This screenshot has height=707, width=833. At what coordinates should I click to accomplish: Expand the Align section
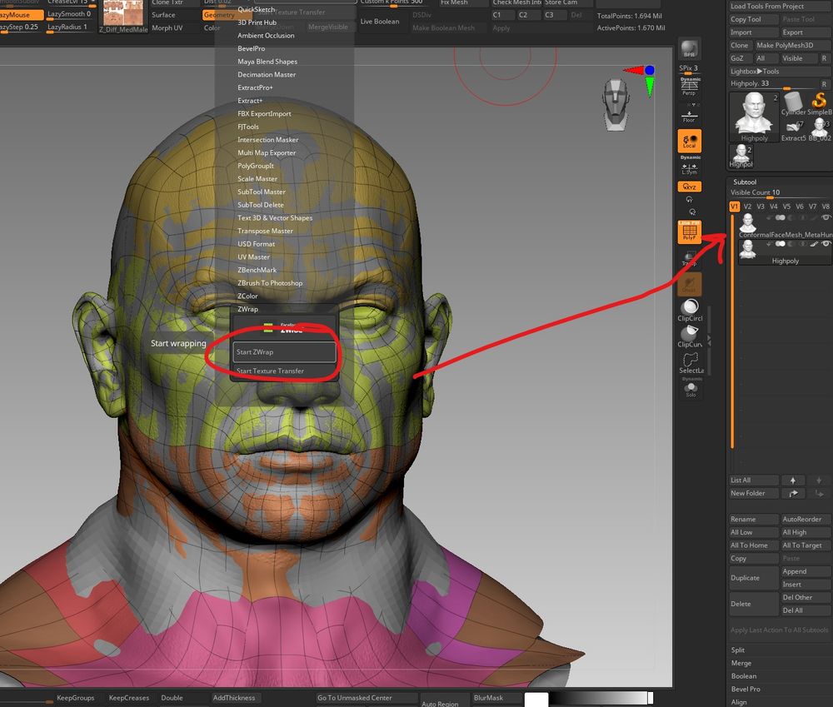(739, 702)
